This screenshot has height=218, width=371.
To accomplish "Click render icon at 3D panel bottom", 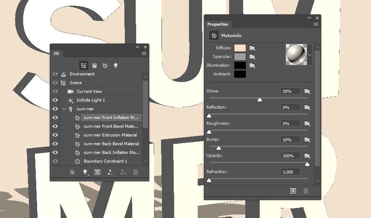I will click(x=98, y=172).
